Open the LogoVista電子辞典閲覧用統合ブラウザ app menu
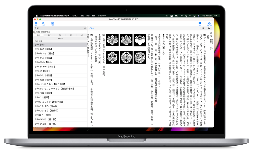 (x=55, y=16)
